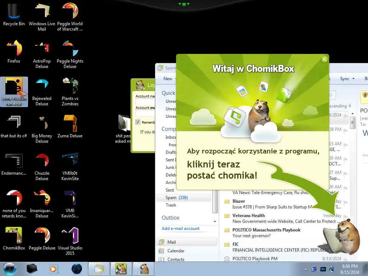The height and width of the screenshot is (276, 368).
Task: Select the Bejeweled Deluxe desktop icon
Action: 42,92
